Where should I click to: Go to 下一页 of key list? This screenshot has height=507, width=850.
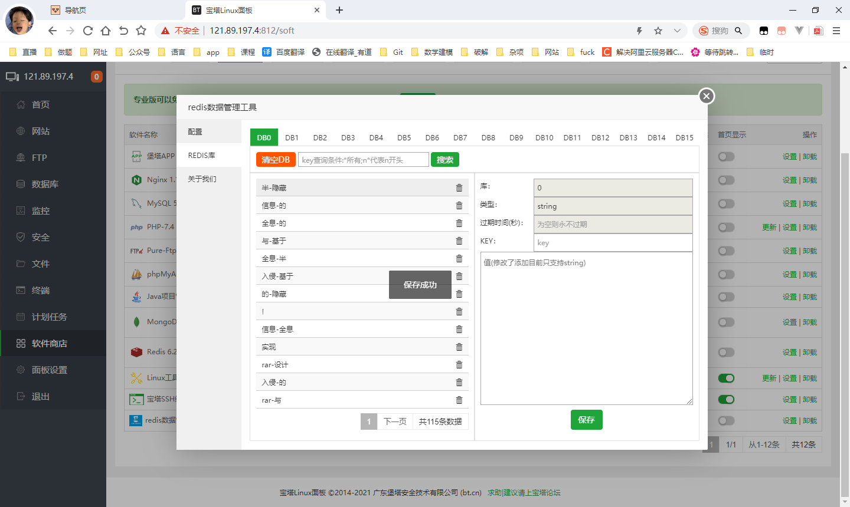[x=395, y=422]
